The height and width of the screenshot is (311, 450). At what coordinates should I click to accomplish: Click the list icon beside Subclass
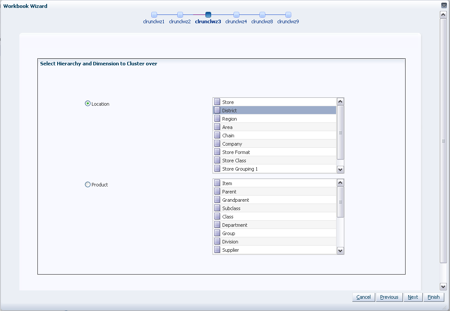click(x=217, y=208)
